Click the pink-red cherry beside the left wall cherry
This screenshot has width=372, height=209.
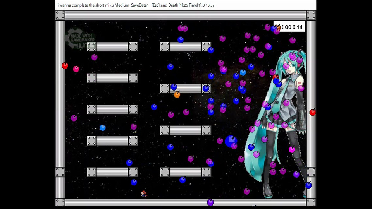76,69
